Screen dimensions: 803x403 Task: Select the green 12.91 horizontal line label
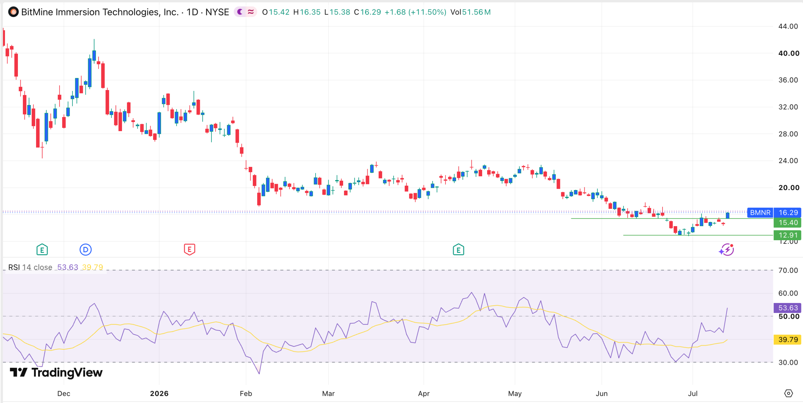788,235
